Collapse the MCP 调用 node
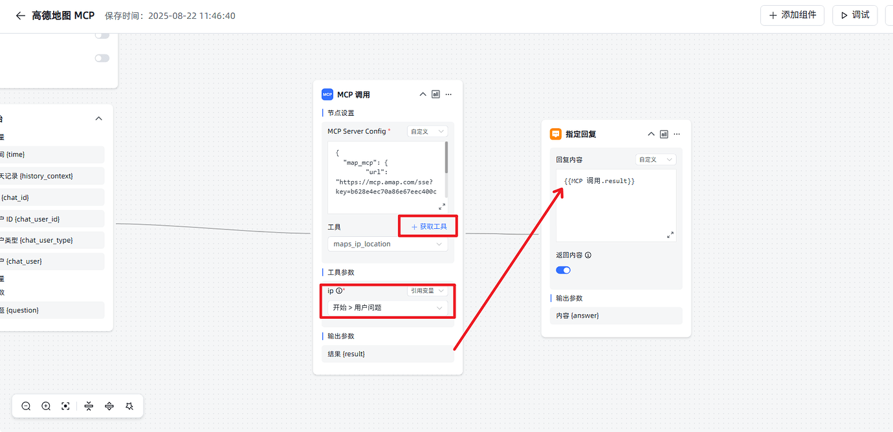Image resolution: width=893 pixels, height=432 pixels. point(423,94)
